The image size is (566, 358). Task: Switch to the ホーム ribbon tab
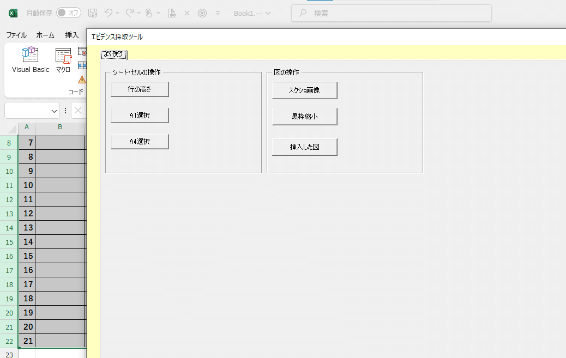click(x=45, y=35)
